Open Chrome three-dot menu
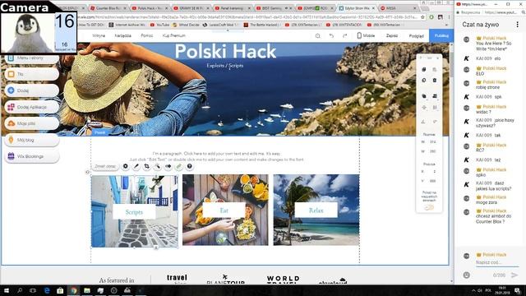526x296 pixels. [x=450, y=16]
